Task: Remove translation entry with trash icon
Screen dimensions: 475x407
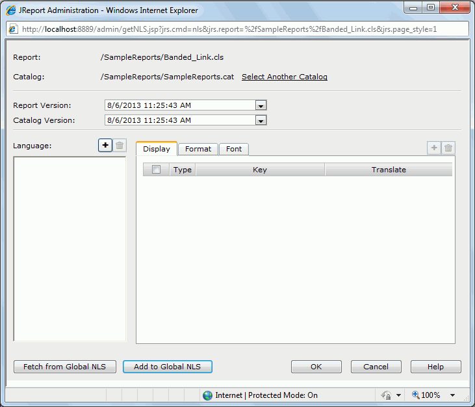Action: tap(448, 148)
